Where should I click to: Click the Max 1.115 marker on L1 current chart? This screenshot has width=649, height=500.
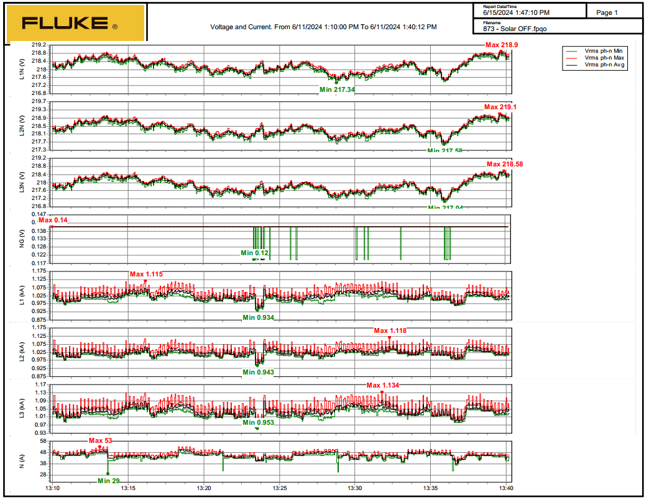click(146, 275)
